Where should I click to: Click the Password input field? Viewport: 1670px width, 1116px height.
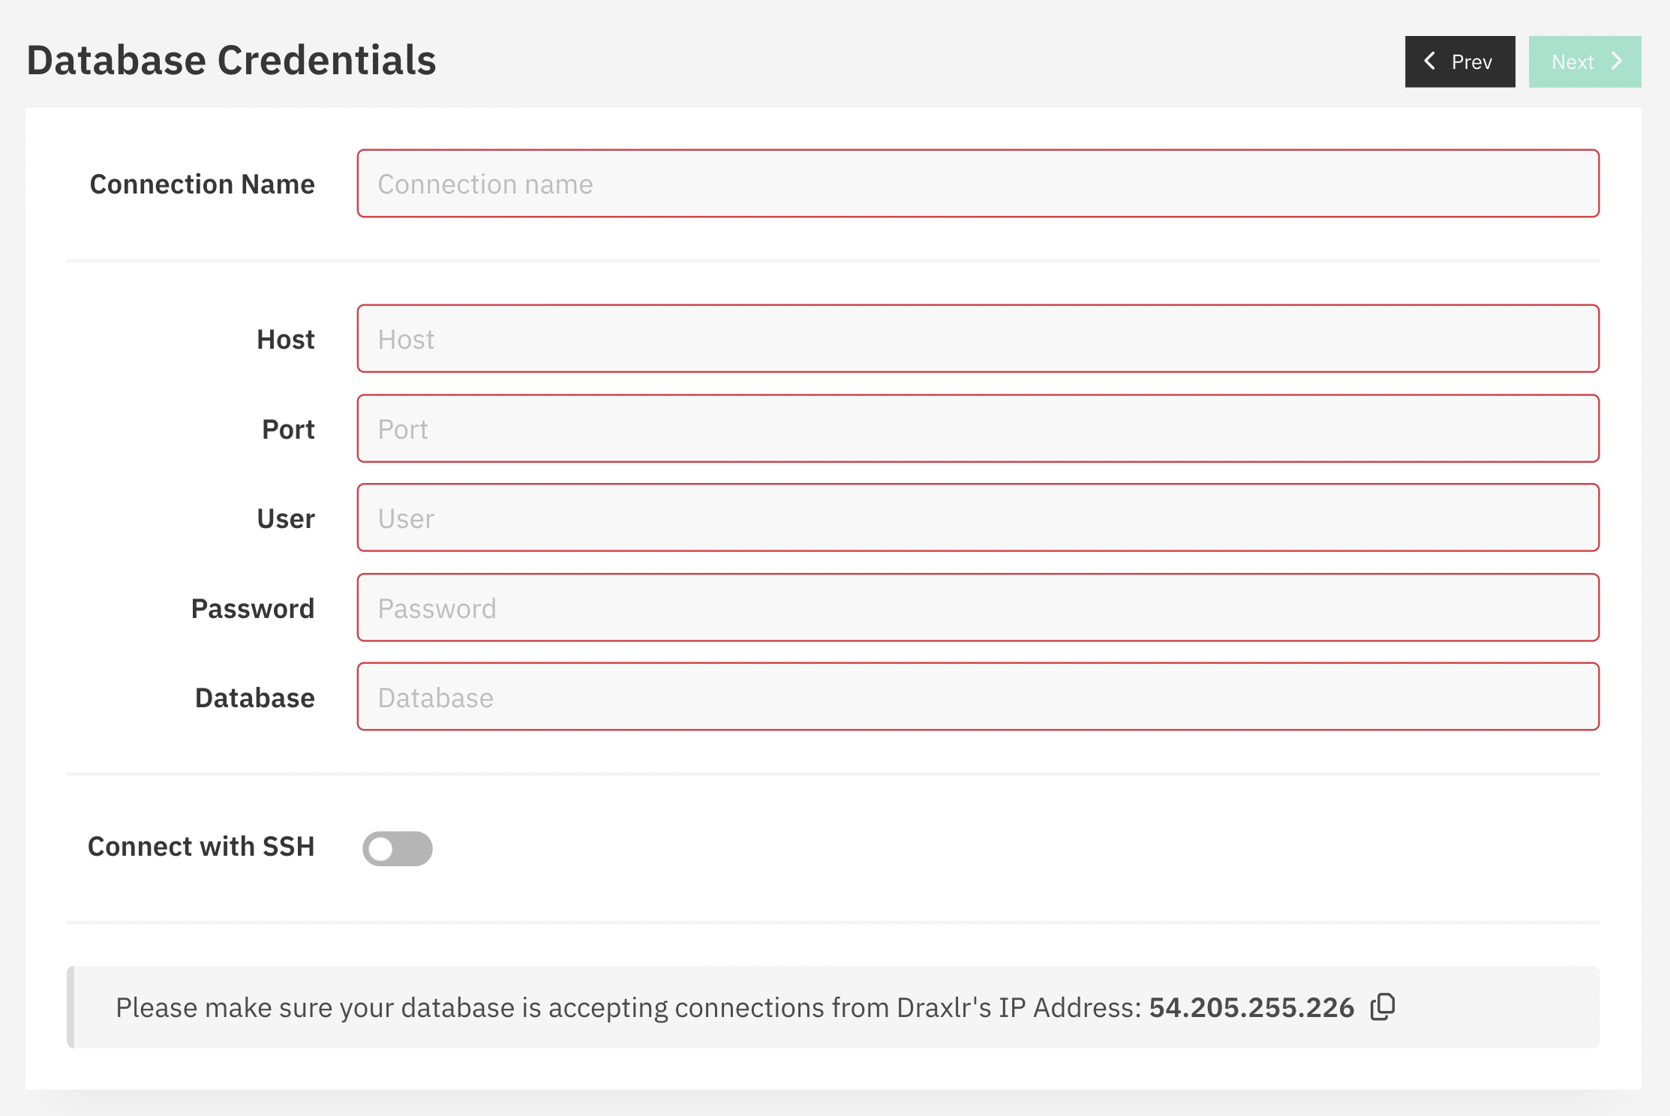pyautogui.click(x=978, y=608)
